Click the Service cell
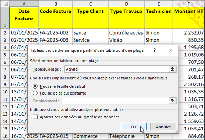Screen dimensions: 205x140 pos(90,40)
